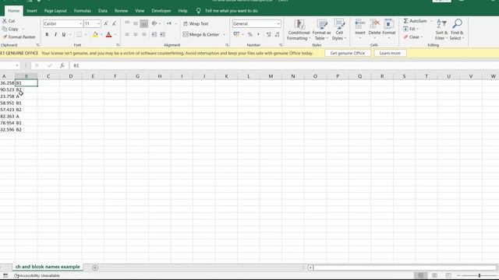This screenshot has width=499, height=280.
Task: Switch to the Developer tab
Action: click(161, 11)
